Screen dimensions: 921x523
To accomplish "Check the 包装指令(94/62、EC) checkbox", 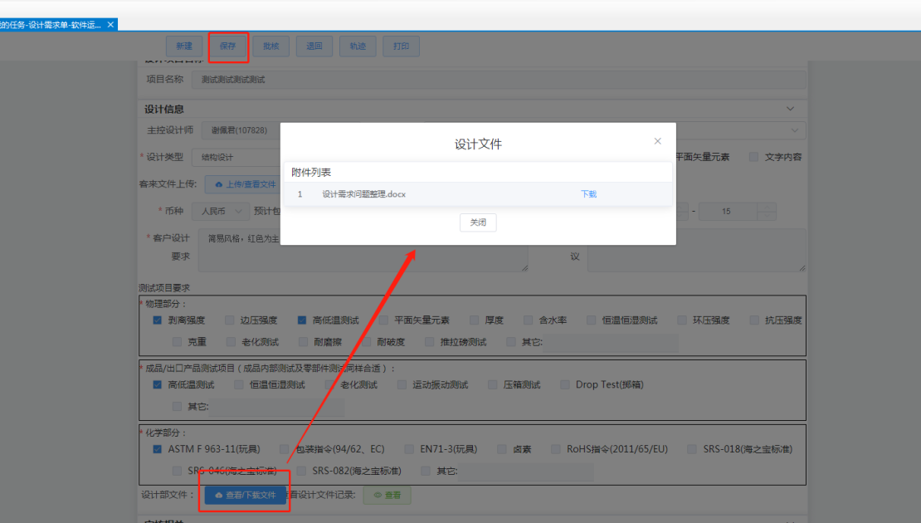I will [285, 450].
